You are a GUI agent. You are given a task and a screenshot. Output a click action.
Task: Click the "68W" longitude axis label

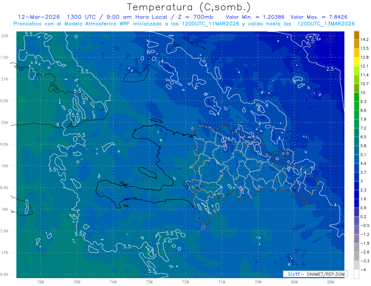click(330, 282)
